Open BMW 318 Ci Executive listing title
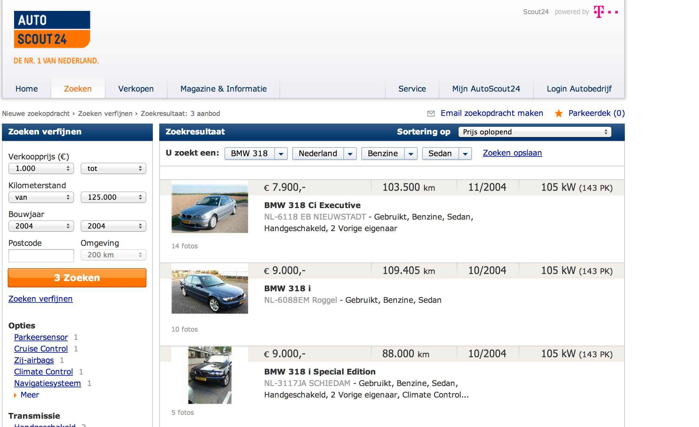The image size is (699, 427). 312,205
